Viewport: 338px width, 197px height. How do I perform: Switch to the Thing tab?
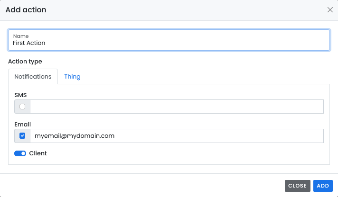pyautogui.click(x=73, y=77)
